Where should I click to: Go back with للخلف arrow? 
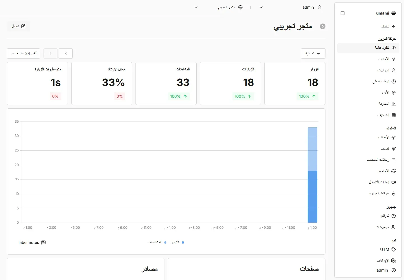tap(394, 26)
